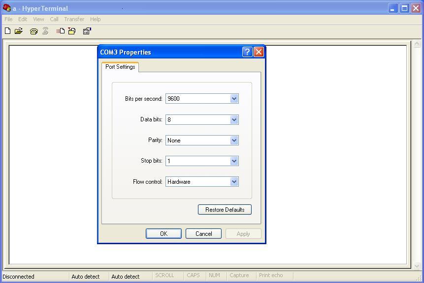Expand the Parity dropdown
424x283 pixels.
click(x=234, y=141)
